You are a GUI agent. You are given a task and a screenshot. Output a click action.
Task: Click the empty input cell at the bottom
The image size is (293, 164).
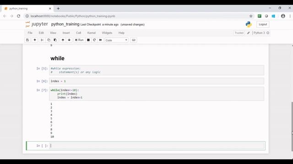pyautogui.click(x=157, y=146)
